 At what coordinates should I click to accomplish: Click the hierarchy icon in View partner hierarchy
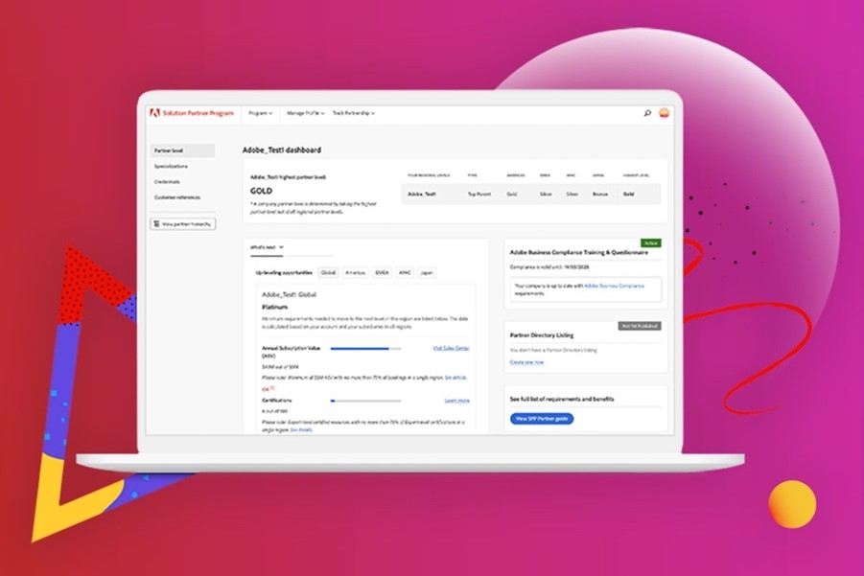tap(157, 223)
